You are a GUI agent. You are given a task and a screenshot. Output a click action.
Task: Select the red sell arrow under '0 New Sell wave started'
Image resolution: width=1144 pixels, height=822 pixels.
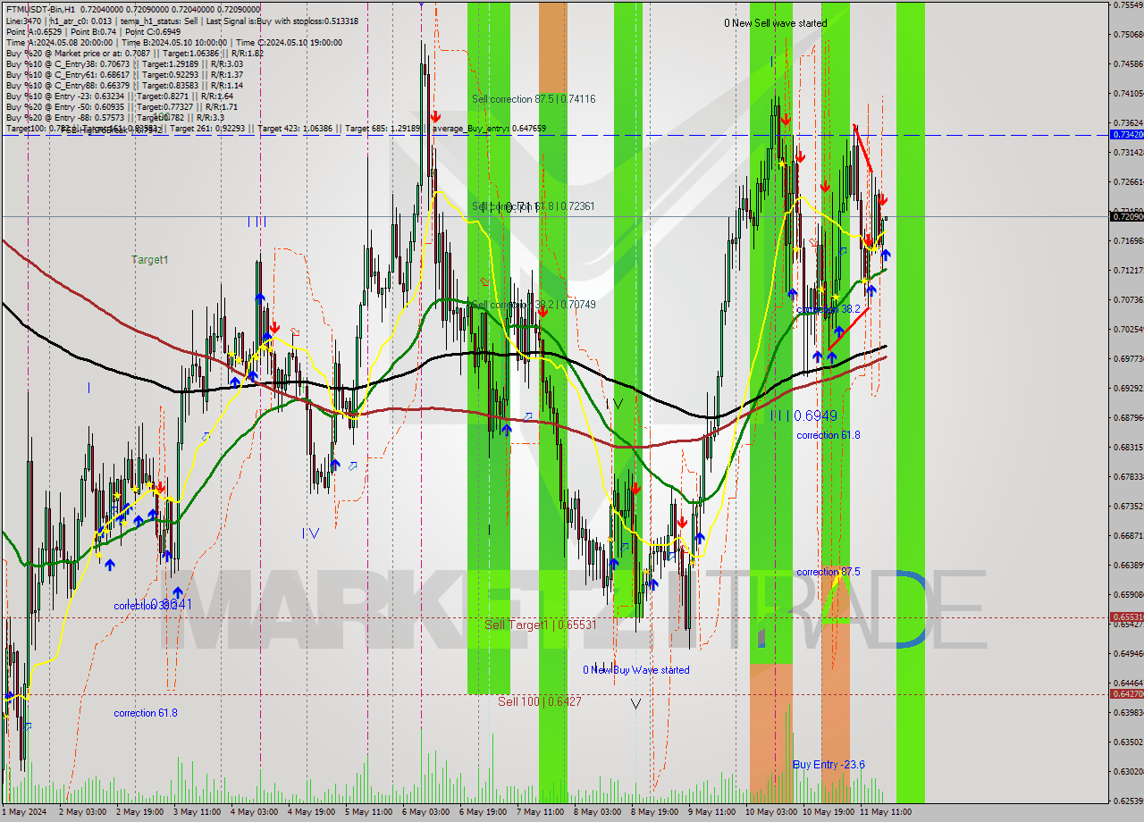coord(786,119)
